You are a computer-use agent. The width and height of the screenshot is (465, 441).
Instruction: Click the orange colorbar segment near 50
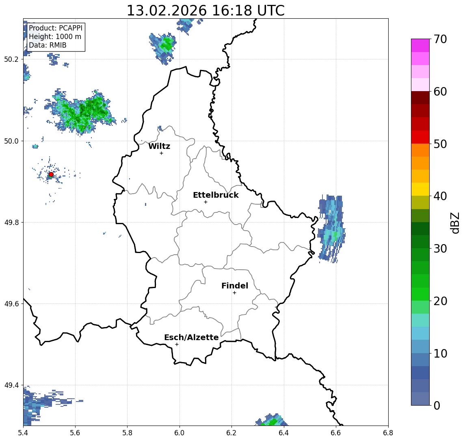[x=420, y=150]
